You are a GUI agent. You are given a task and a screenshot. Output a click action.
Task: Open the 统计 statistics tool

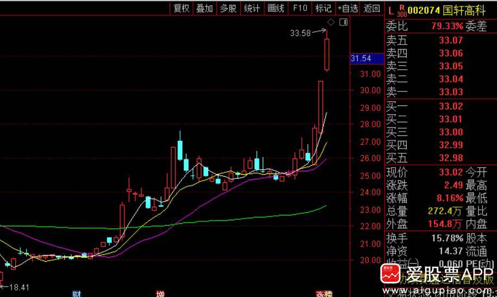252,9
